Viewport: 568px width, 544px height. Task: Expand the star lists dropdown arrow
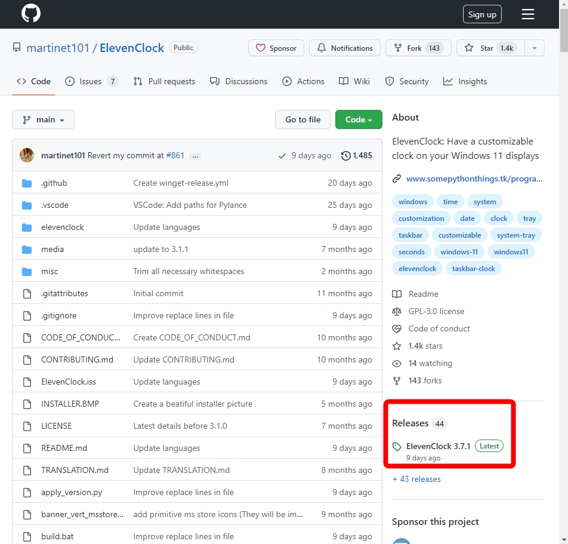tap(535, 48)
